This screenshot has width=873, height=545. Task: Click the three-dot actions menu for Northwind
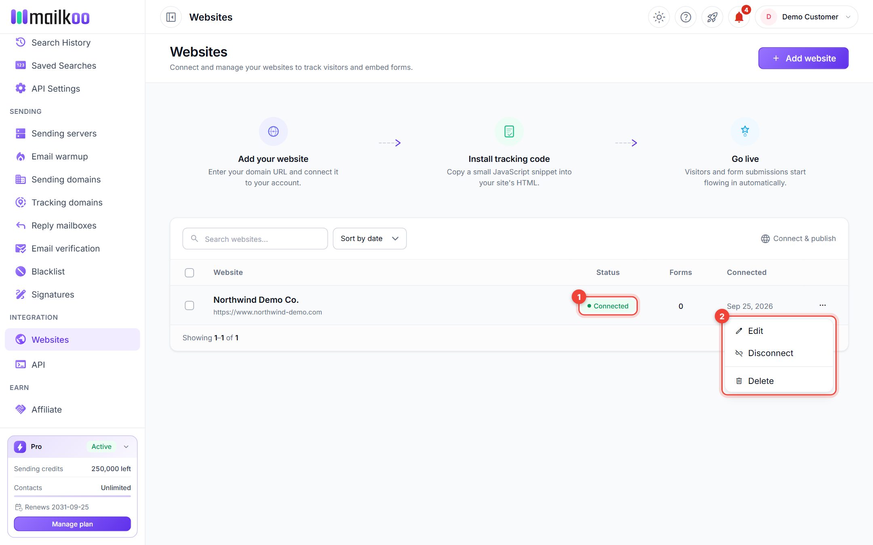(822, 305)
